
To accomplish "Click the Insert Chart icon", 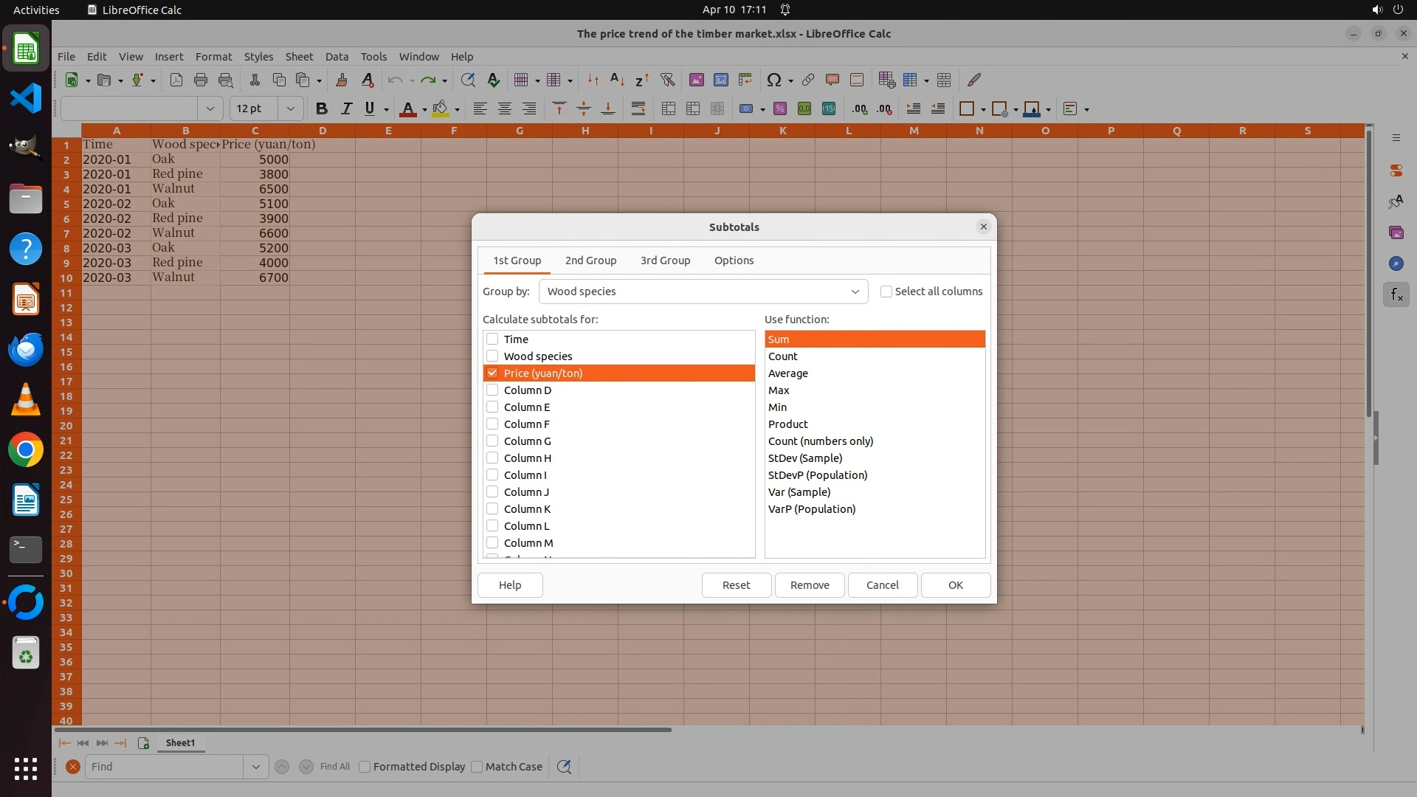I will pyautogui.click(x=721, y=80).
